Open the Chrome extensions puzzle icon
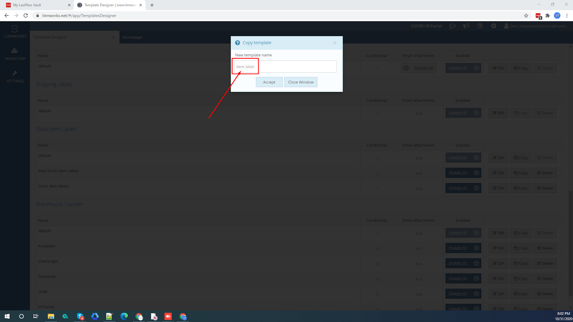Screen dimensions: 573x322 point(548,15)
